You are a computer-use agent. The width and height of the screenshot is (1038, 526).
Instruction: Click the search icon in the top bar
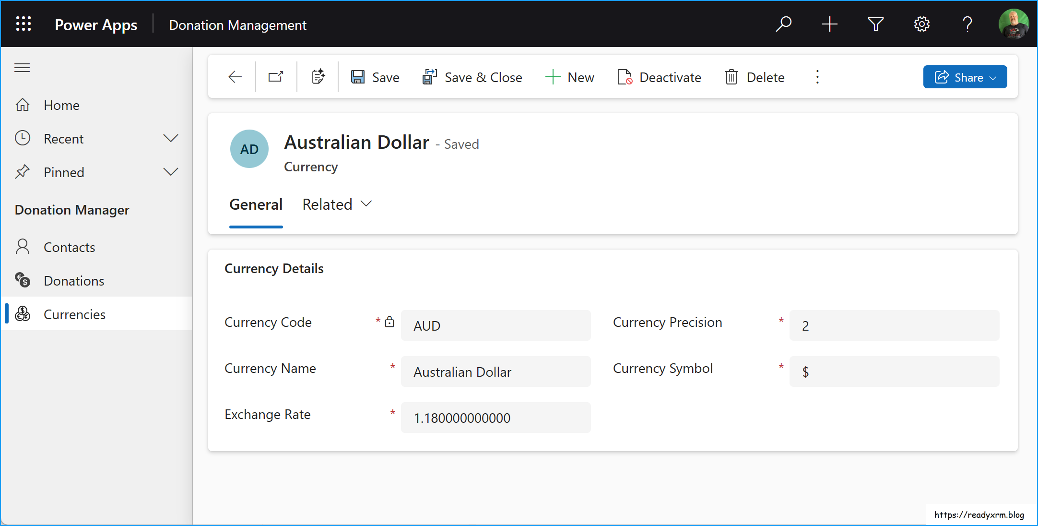(783, 24)
